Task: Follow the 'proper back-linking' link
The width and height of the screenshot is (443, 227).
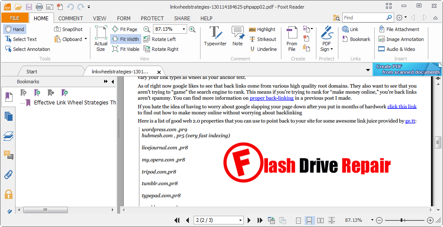Action: [271, 98]
